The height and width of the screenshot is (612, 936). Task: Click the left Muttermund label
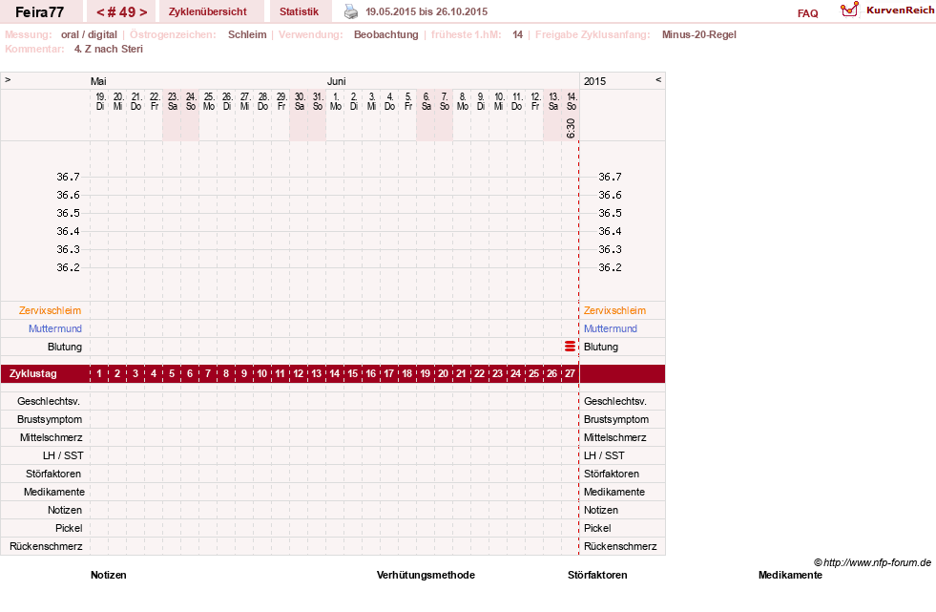pos(55,328)
